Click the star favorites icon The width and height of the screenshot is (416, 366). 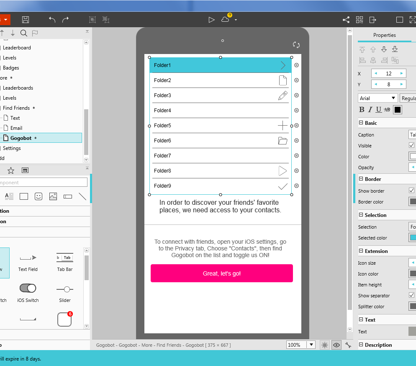[x=11, y=170]
